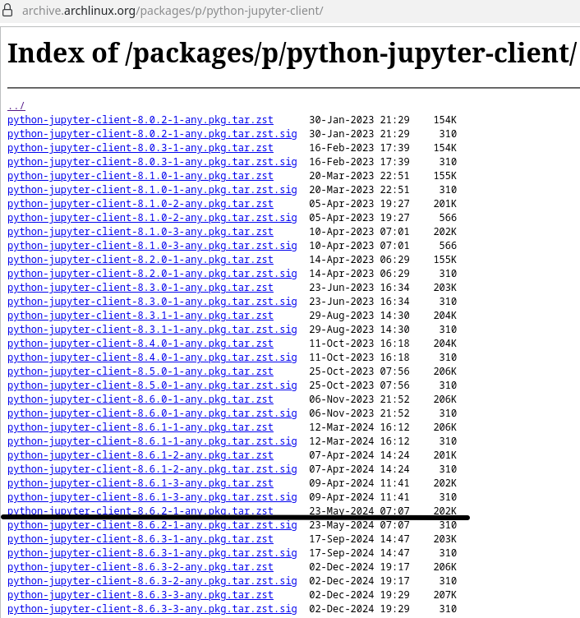This screenshot has height=618, width=580.
Task: Open python-jupyter-client-8.1.0-3-any.pkg.tar.zst.sig link
Action: 152,246
